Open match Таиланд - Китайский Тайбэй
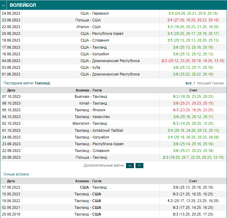This screenshot has height=218, width=227. coord(99,130)
